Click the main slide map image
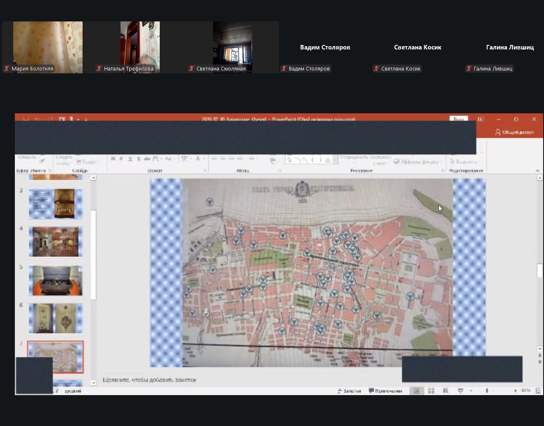Screen dimensions: 544x426 [318, 272]
